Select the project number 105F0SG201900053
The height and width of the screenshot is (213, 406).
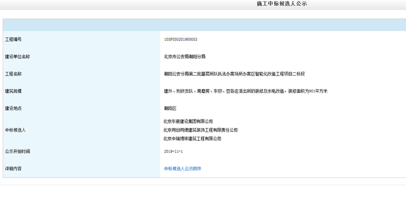point(180,39)
